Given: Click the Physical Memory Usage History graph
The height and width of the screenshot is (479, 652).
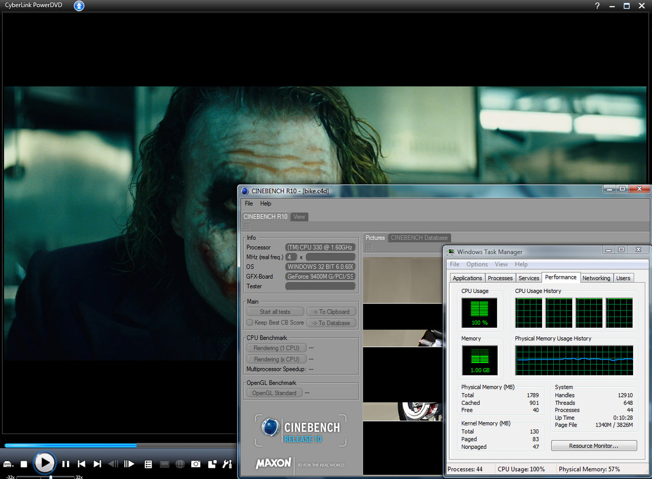Looking at the screenshot, I should click(574, 360).
